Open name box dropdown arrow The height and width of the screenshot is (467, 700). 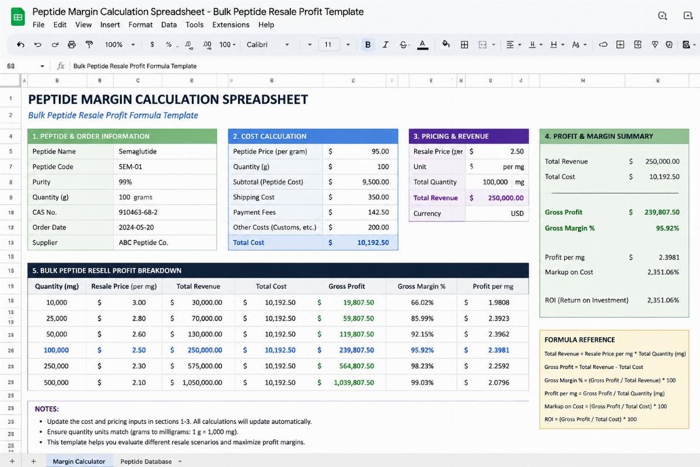point(42,66)
